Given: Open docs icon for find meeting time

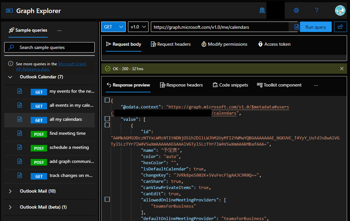Looking at the screenshot, I should click(x=20, y=133).
